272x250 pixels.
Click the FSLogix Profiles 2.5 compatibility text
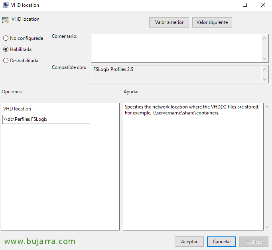coord(113,69)
